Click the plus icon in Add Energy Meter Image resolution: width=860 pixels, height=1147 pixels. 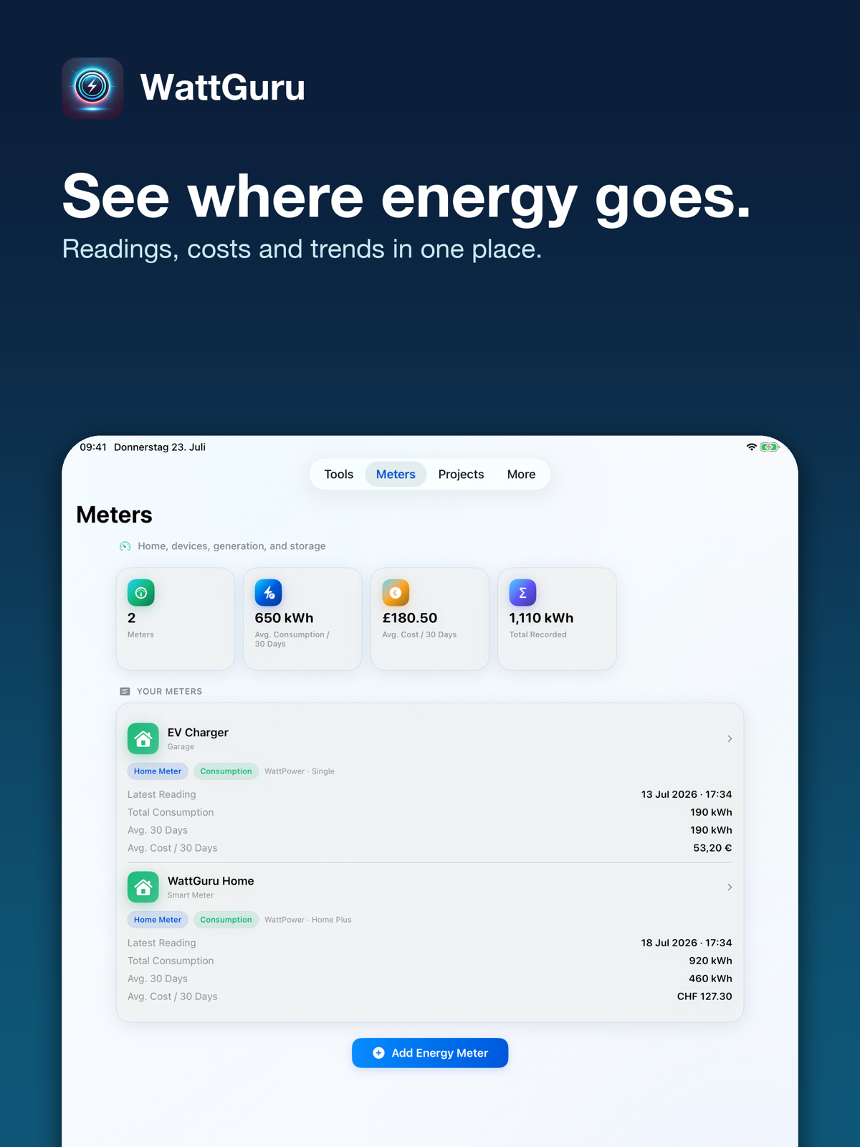[x=378, y=1053]
